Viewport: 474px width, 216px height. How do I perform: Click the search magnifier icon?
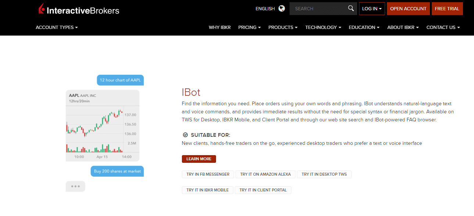pos(351,8)
